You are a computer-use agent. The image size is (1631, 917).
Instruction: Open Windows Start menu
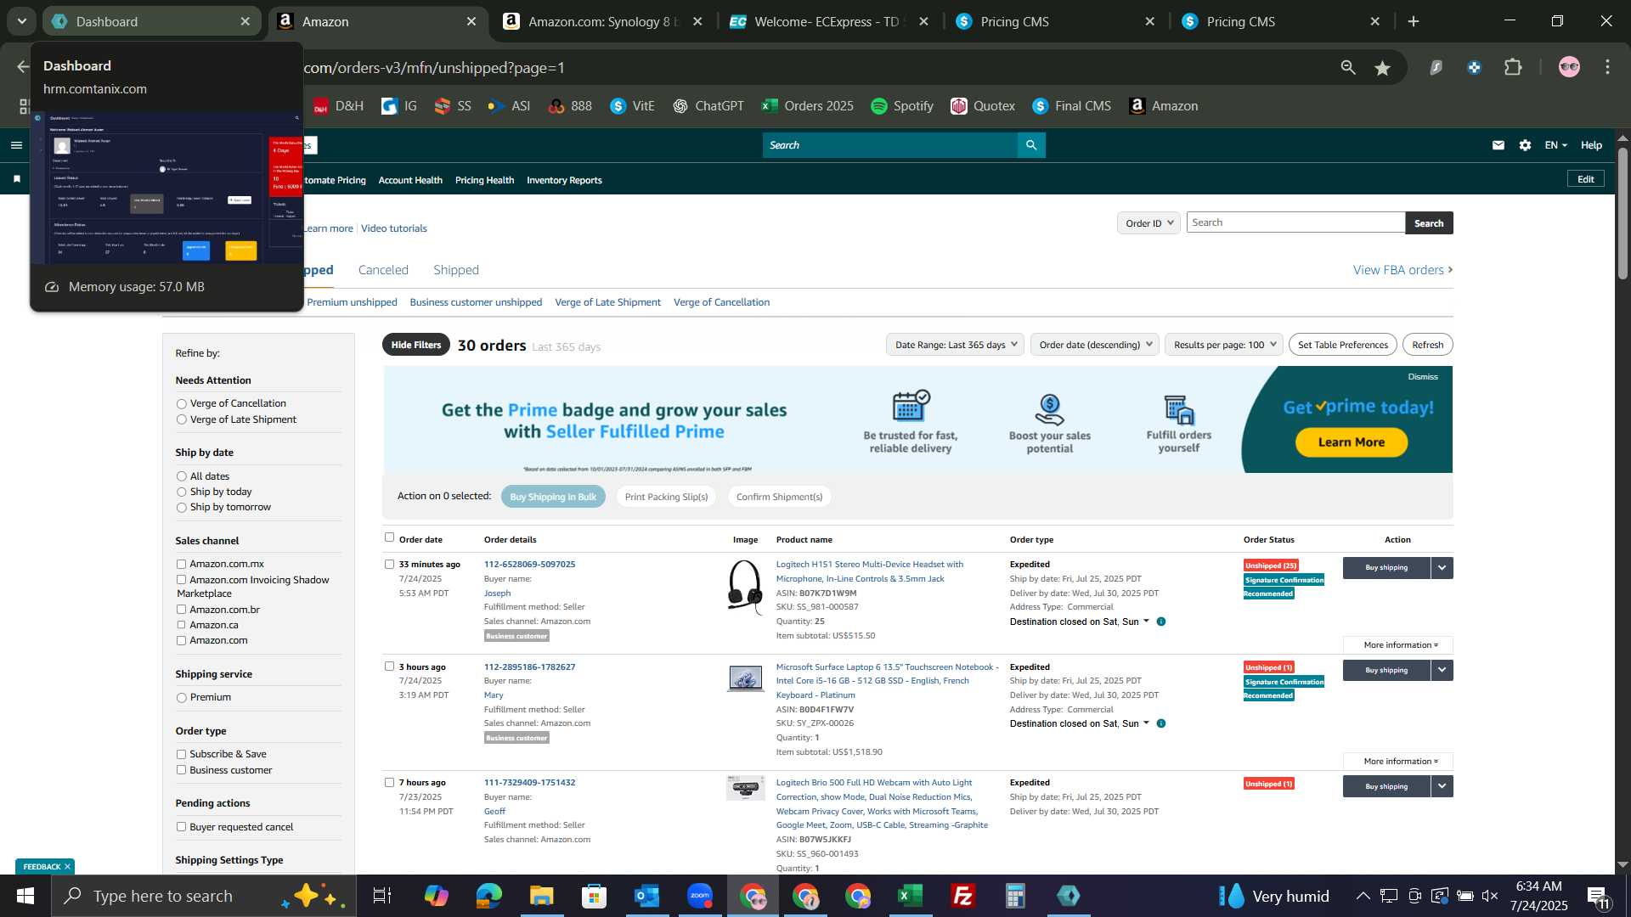(x=25, y=896)
